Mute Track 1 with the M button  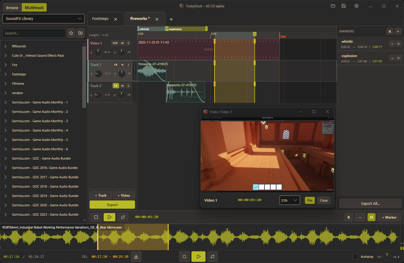click(x=122, y=65)
